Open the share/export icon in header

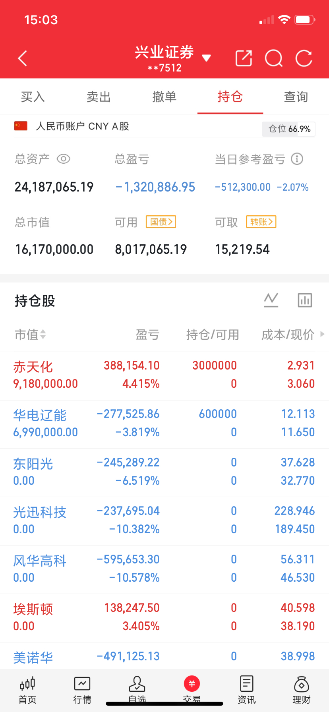(x=244, y=58)
